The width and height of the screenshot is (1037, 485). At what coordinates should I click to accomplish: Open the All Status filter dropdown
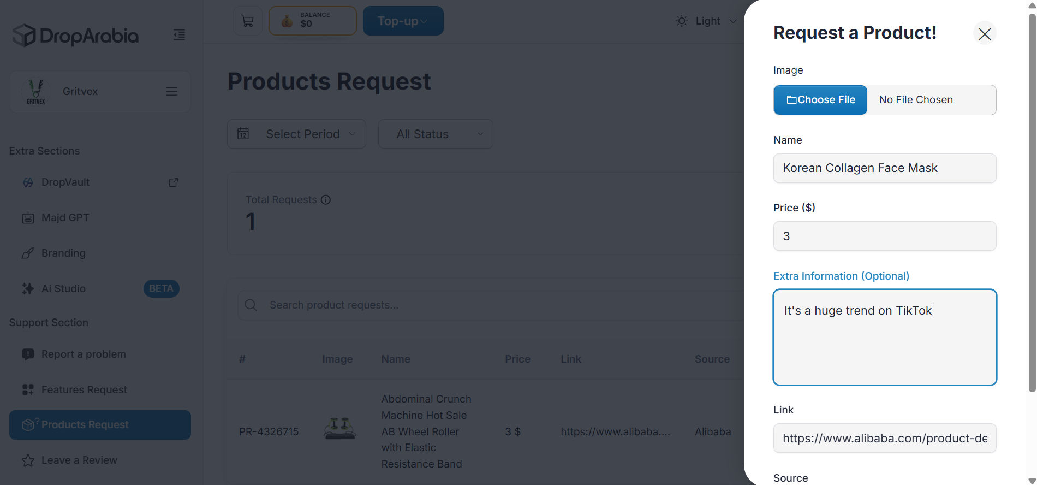tap(436, 134)
